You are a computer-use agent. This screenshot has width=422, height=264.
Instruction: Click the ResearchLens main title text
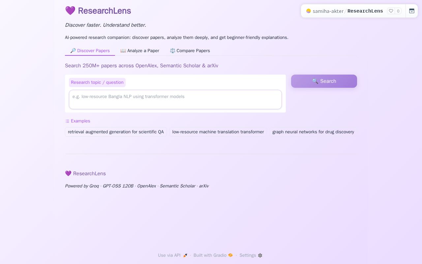105,11
